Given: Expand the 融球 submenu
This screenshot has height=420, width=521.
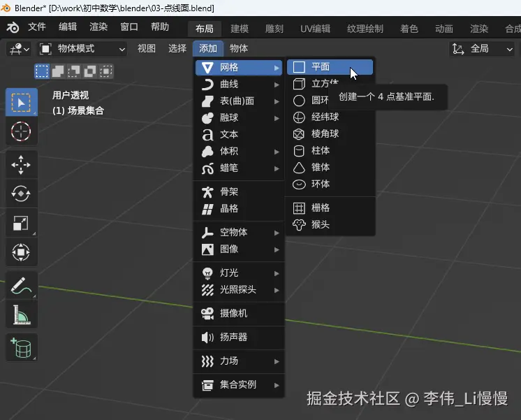Looking at the screenshot, I should coord(239,117).
